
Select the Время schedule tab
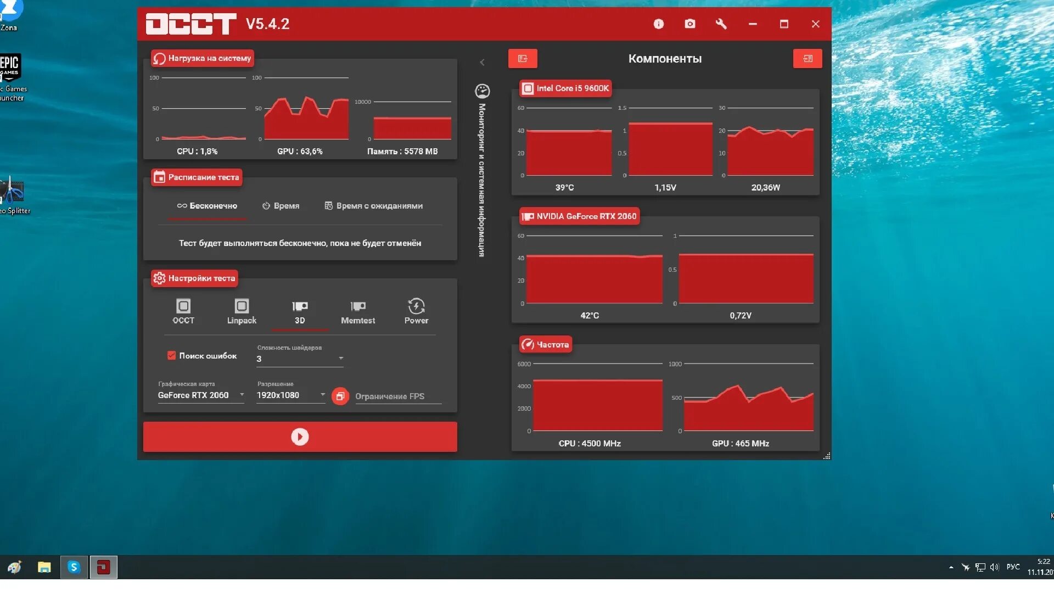[281, 206]
